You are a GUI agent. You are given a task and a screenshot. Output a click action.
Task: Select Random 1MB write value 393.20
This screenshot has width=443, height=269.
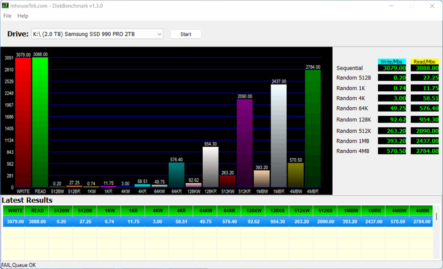coord(392,141)
